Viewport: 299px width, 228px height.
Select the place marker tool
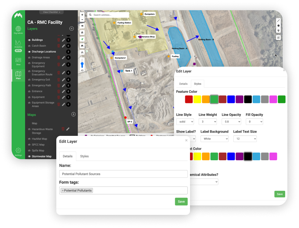coord(278,31)
